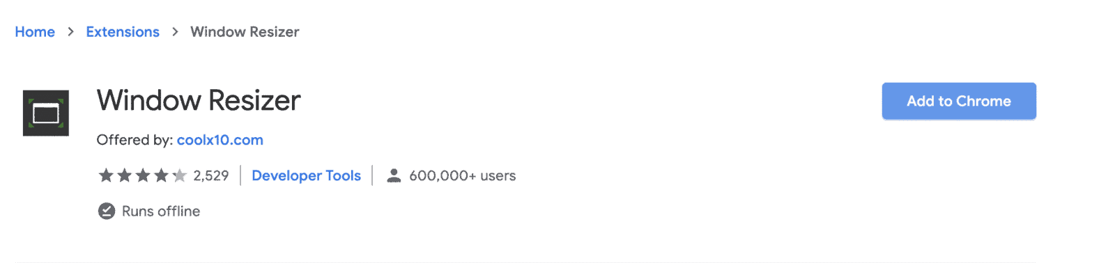
Task: Click the Runs offline checkmark badge icon
Action: [107, 211]
